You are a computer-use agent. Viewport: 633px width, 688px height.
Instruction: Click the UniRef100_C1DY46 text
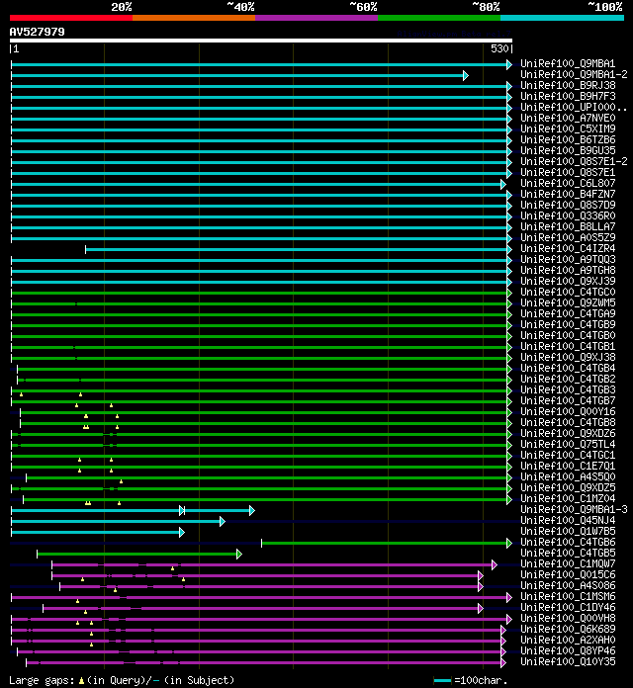568,607
